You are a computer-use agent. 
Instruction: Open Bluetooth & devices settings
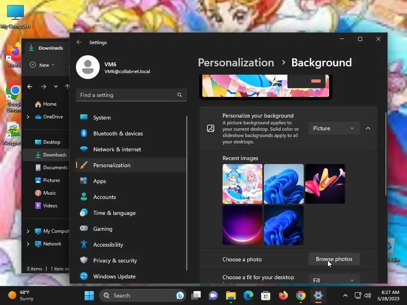[x=131, y=133]
